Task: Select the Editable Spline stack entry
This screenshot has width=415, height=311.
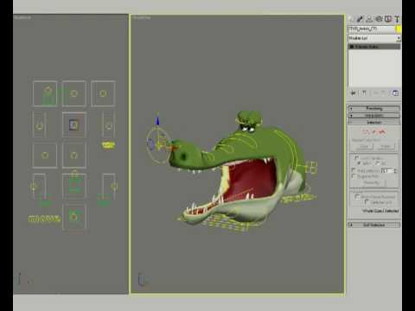Action: point(374,47)
